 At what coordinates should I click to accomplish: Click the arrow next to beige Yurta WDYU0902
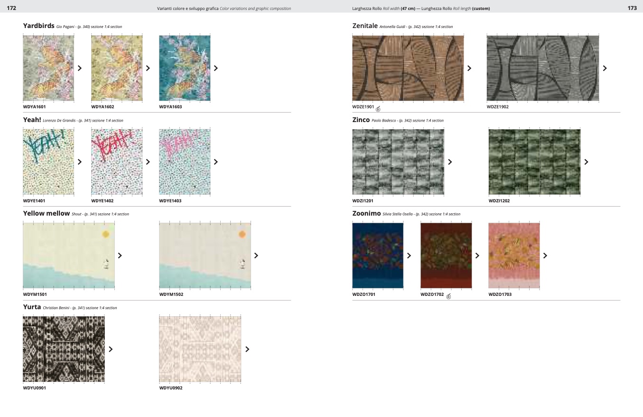247,349
